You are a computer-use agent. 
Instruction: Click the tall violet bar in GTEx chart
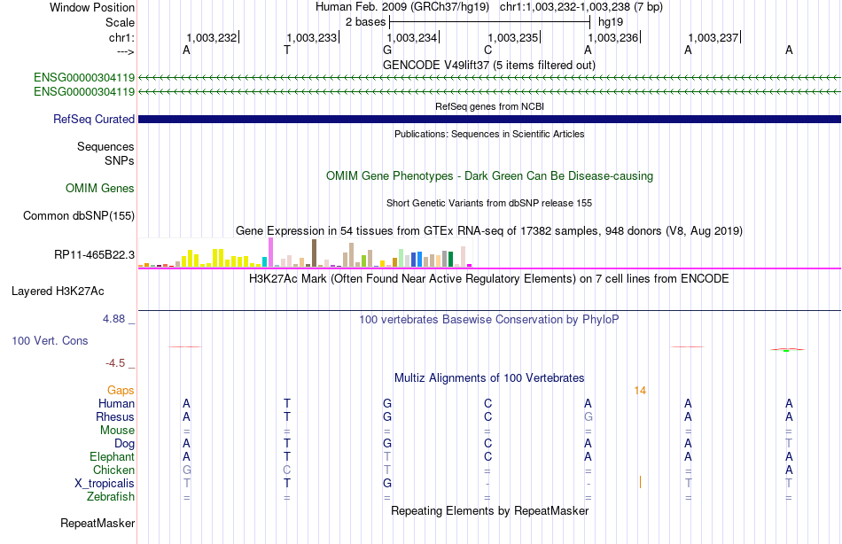tap(270, 253)
